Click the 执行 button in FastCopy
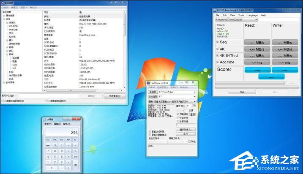 [x=186, y=134]
